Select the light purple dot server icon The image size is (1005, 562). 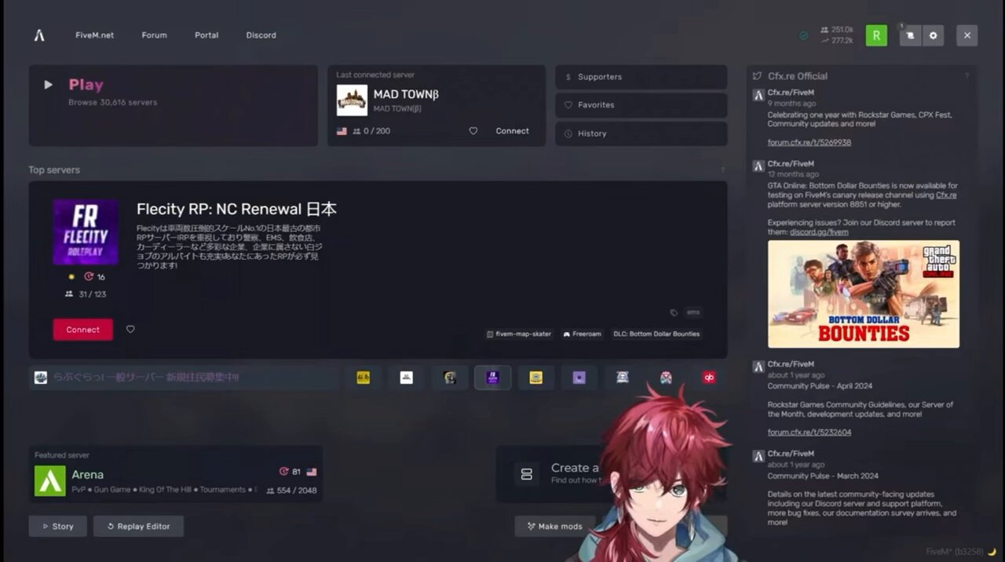(579, 378)
